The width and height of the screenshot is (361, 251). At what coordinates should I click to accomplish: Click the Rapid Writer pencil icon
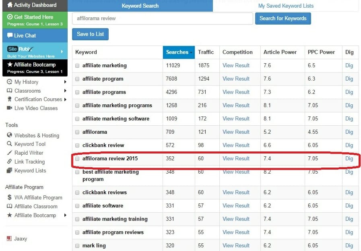point(9,153)
